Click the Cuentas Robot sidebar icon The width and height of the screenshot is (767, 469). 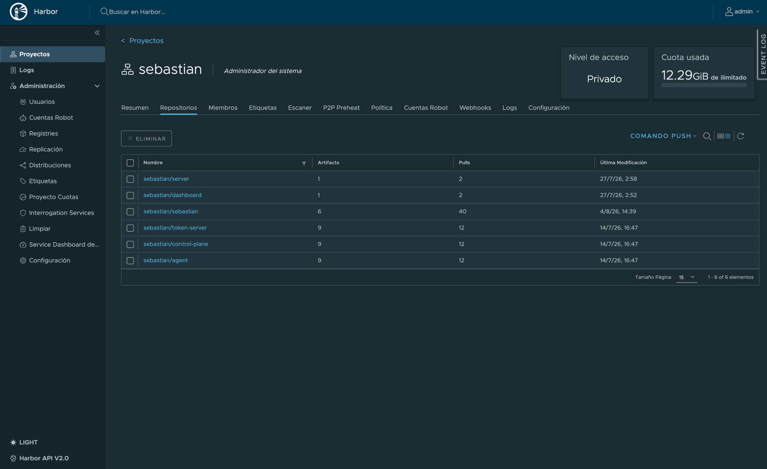(23, 118)
